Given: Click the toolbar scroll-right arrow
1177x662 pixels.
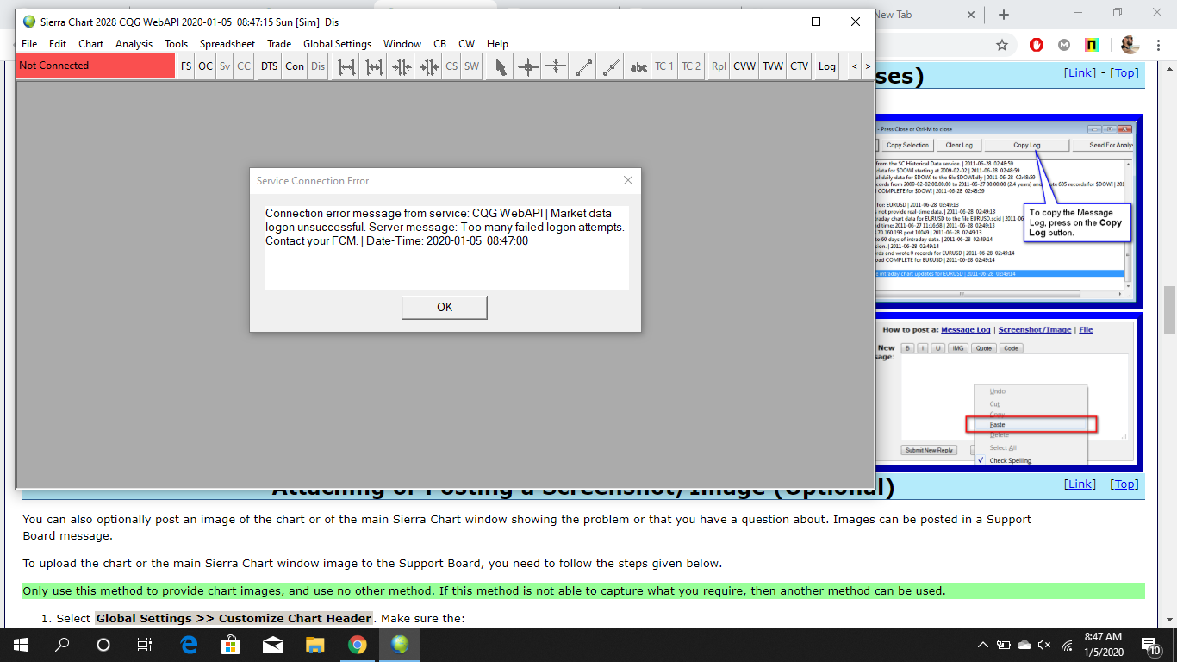Looking at the screenshot, I should point(868,66).
